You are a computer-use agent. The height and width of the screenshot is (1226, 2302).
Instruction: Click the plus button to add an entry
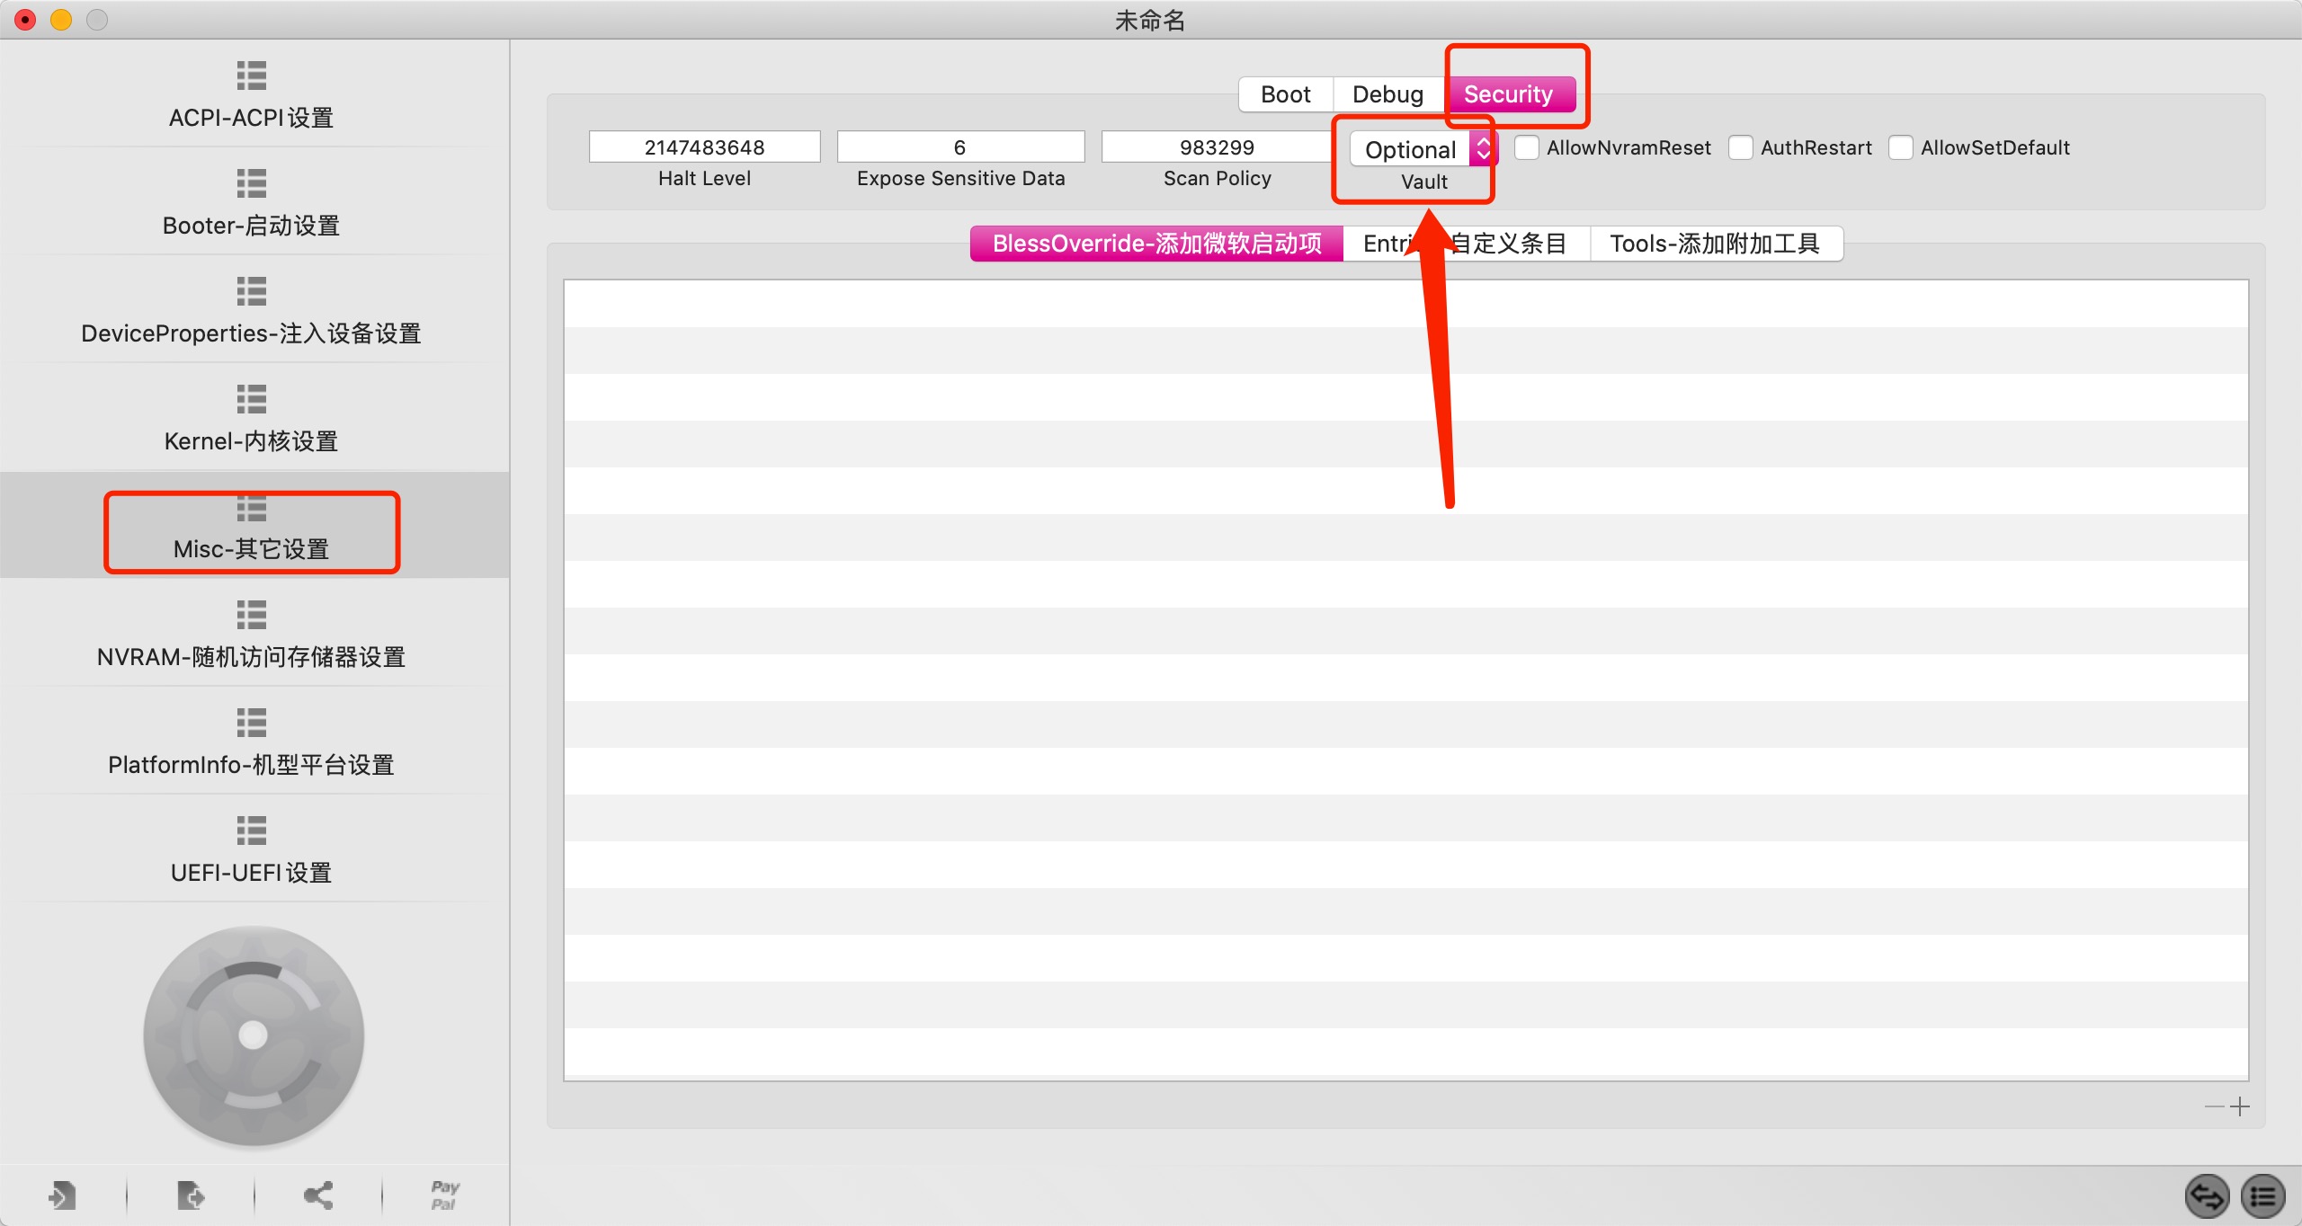(2240, 1106)
